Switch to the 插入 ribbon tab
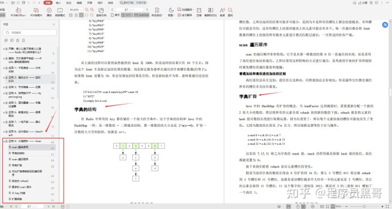 58,3
